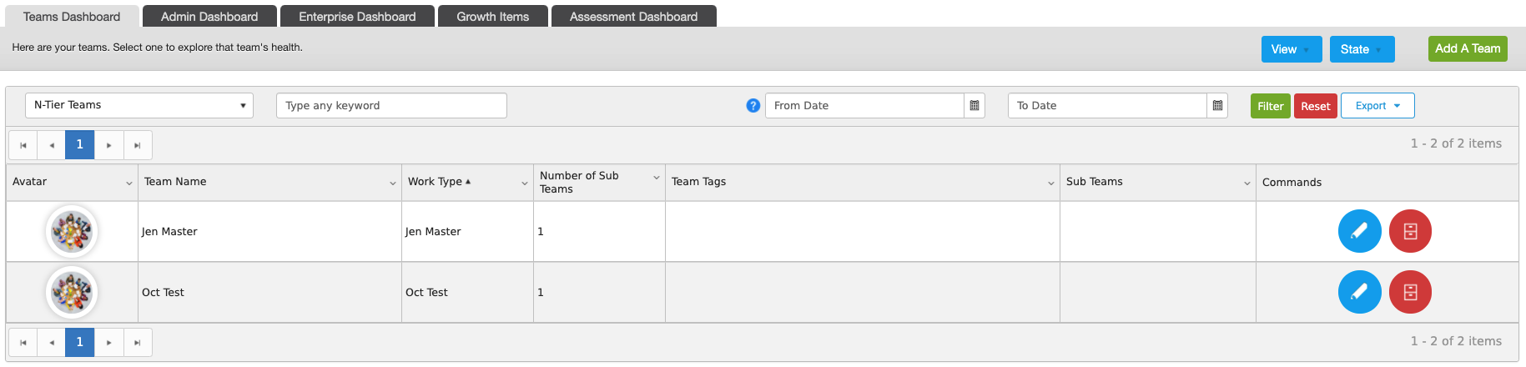Click the blue help question mark icon

pyautogui.click(x=753, y=106)
